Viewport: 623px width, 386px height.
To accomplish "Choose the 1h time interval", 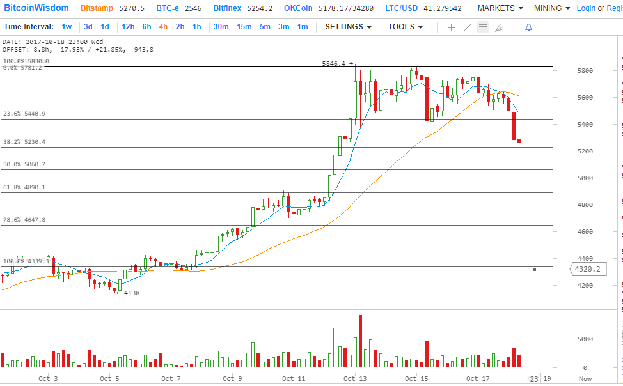I will tap(196, 27).
